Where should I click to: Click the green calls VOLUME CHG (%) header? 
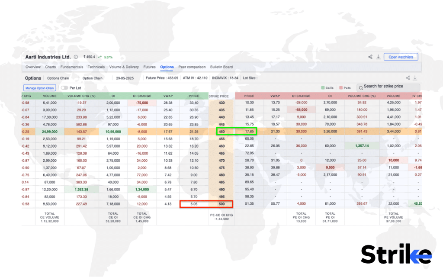[81, 96]
